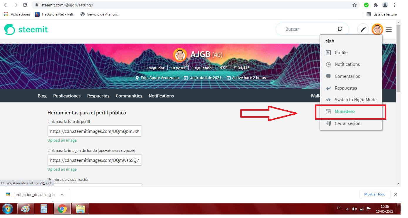The width and height of the screenshot is (408, 218).
Task: Open the Respuestas profile tab
Action: (x=98, y=96)
